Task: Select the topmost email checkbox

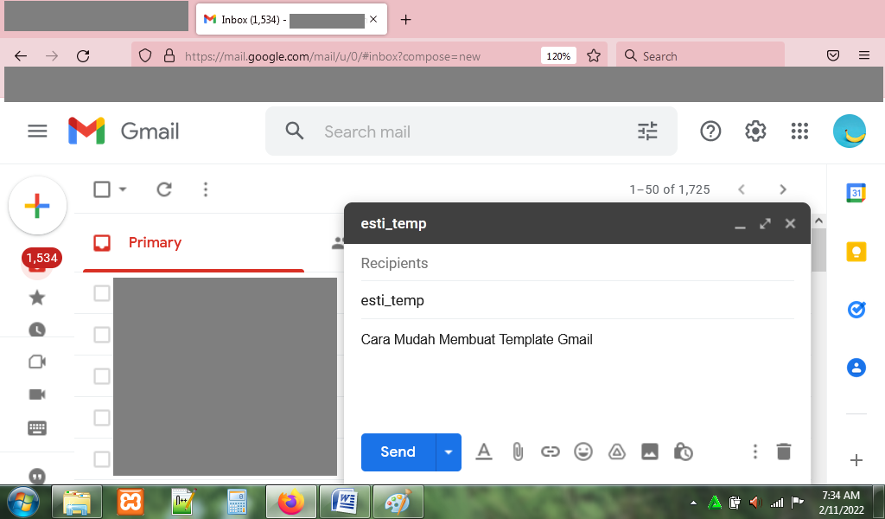Action: (x=102, y=293)
